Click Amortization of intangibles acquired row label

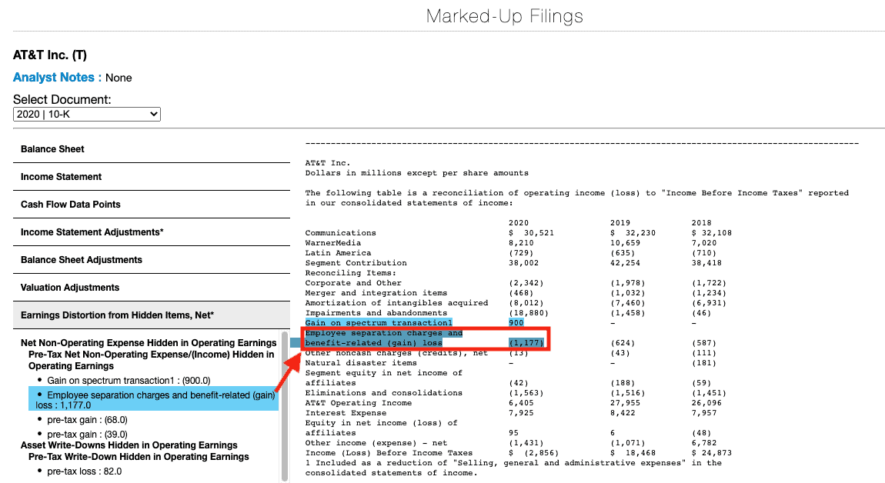point(397,302)
